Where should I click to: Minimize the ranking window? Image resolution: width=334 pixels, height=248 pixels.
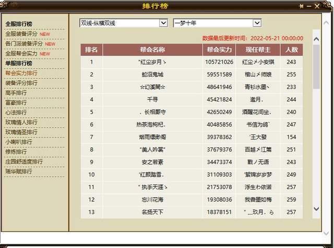309,6
